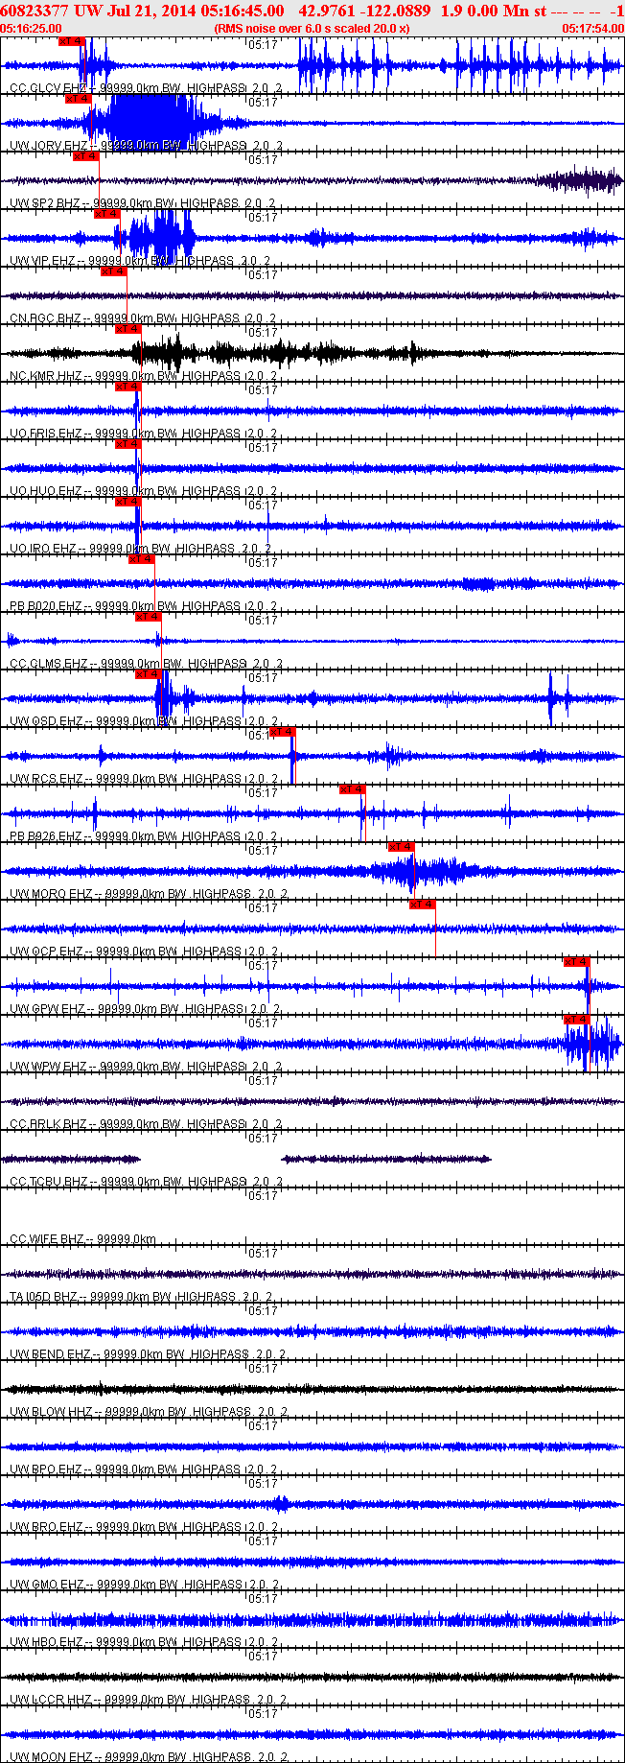Click the UW.OSD.EHZ station label

pyautogui.click(x=46, y=721)
